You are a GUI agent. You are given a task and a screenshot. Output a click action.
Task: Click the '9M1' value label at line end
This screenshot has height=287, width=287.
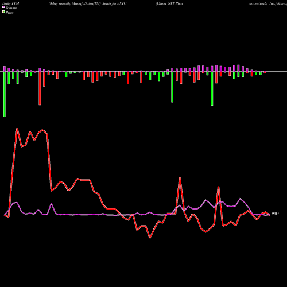[276, 214]
